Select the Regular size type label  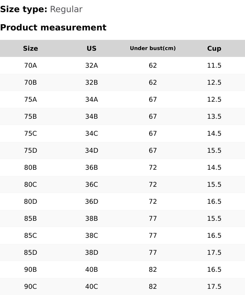click(x=66, y=9)
